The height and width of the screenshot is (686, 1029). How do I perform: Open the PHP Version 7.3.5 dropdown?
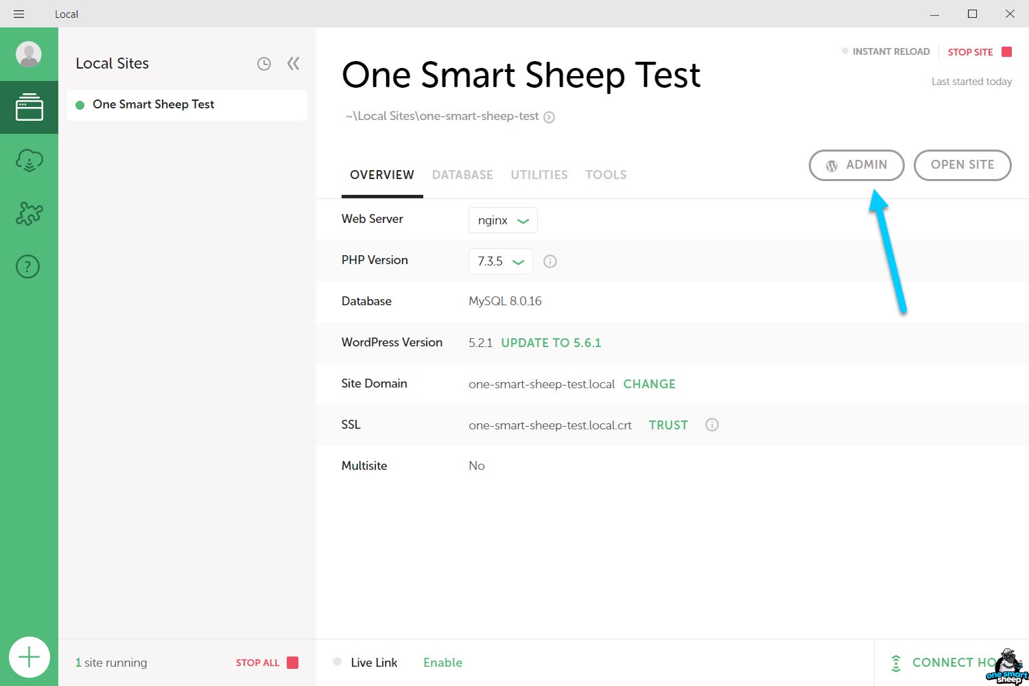pyautogui.click(x=500, y=261)
